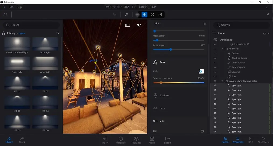273x146 pixels.
Task: Toggle visibility of The Sea Squad
Action: click(x=215, y=58)
